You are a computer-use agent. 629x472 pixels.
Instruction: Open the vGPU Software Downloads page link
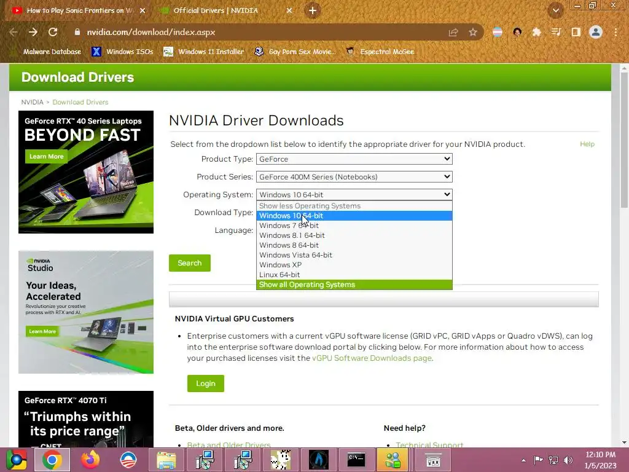[372, 358]
